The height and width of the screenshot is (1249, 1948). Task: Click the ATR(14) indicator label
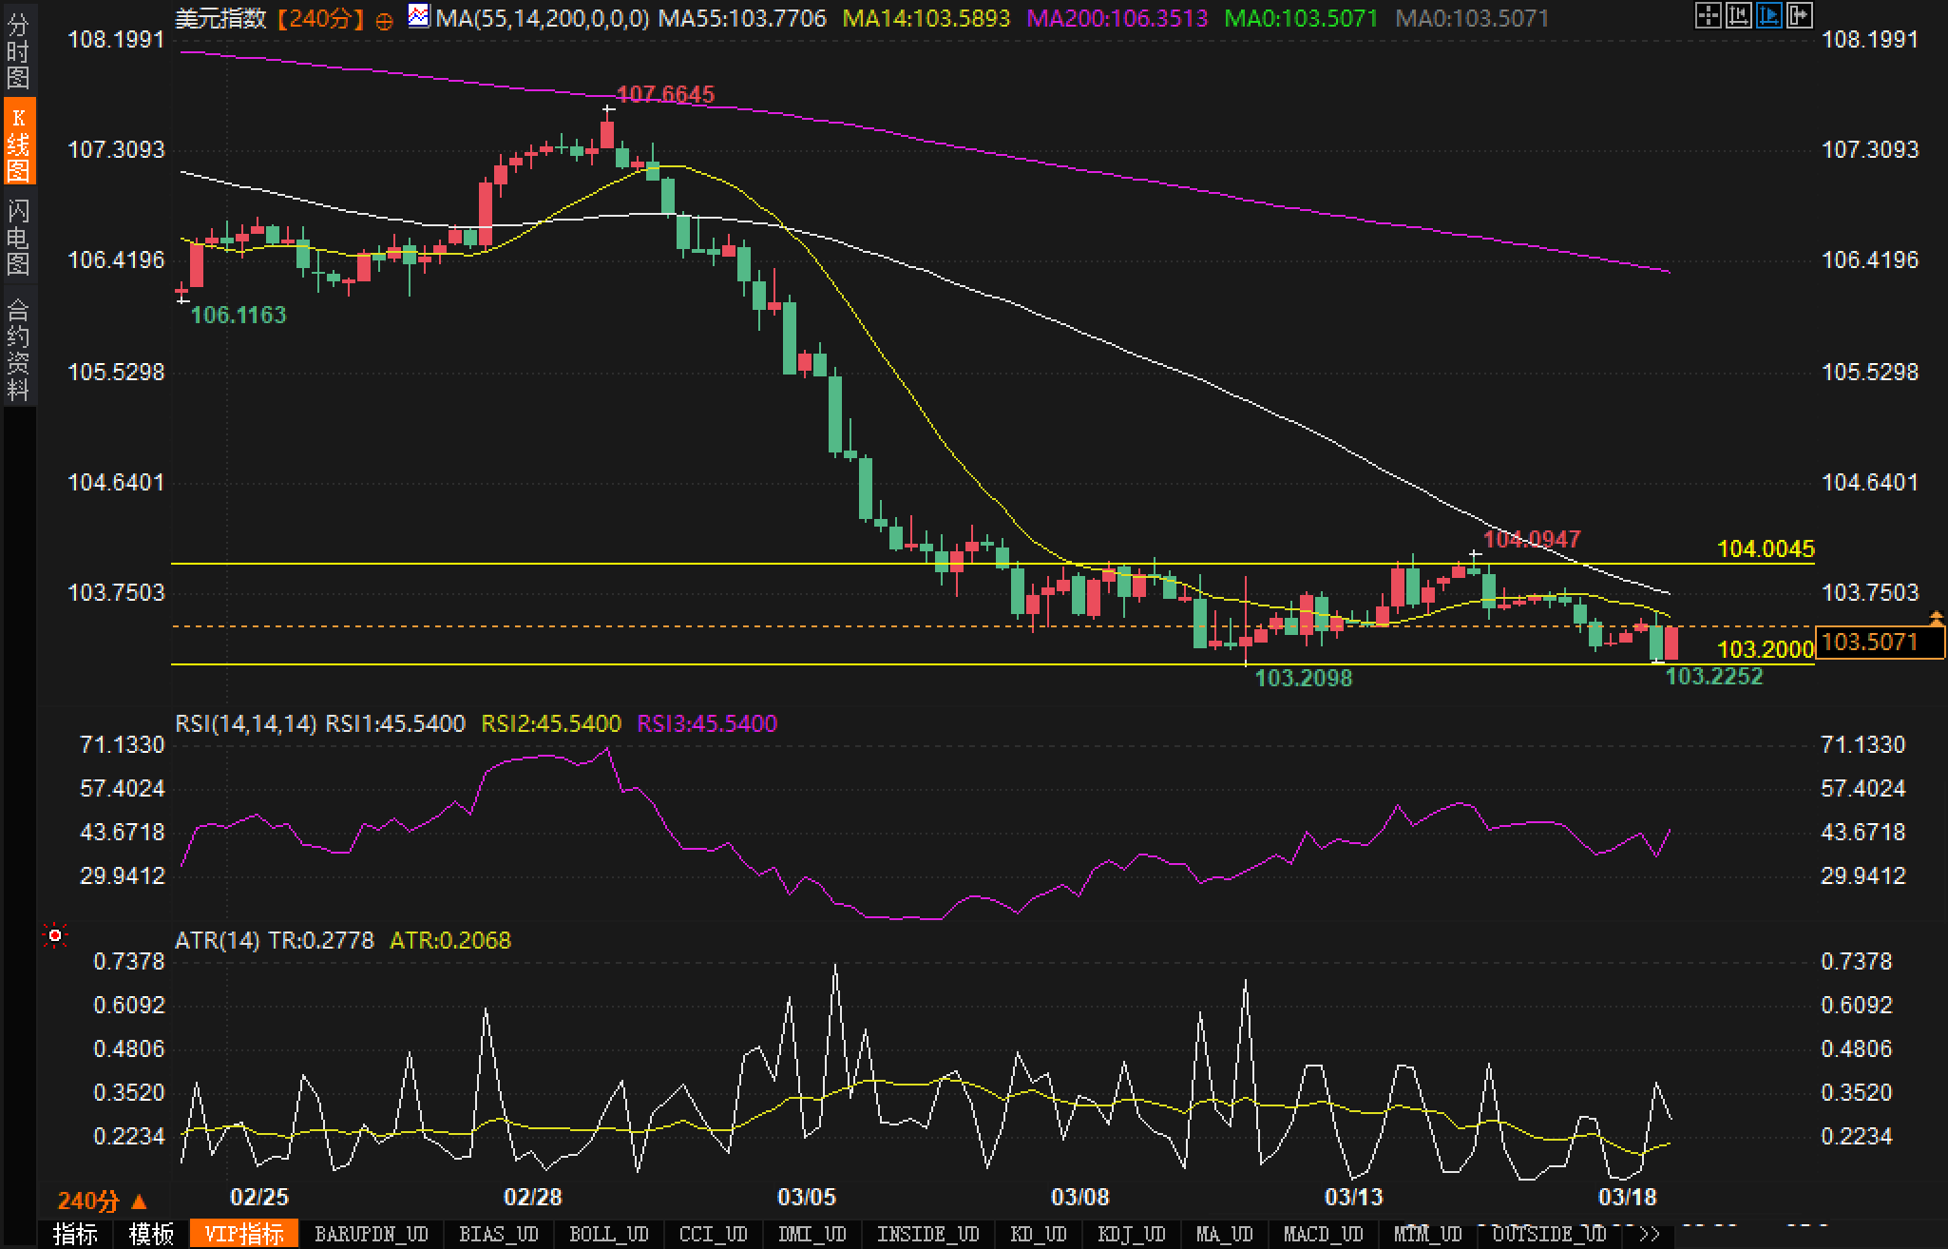click(x=217, y=940)
